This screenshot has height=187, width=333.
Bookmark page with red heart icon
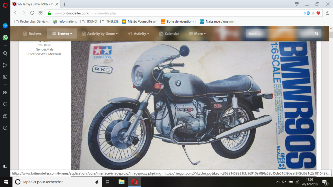(x=318, y=13)
